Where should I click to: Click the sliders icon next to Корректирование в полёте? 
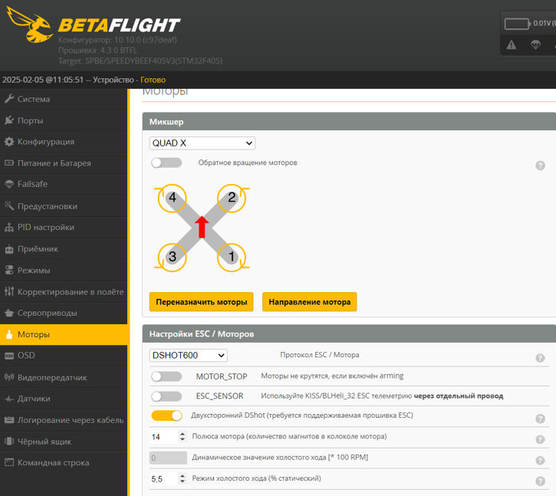click(x=9, y=291)
